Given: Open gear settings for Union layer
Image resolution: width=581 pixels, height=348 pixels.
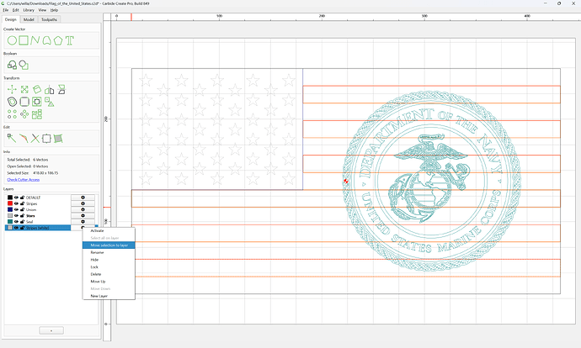Looking at the screenshot, I should pyautogui.click(x=83, y=209).
